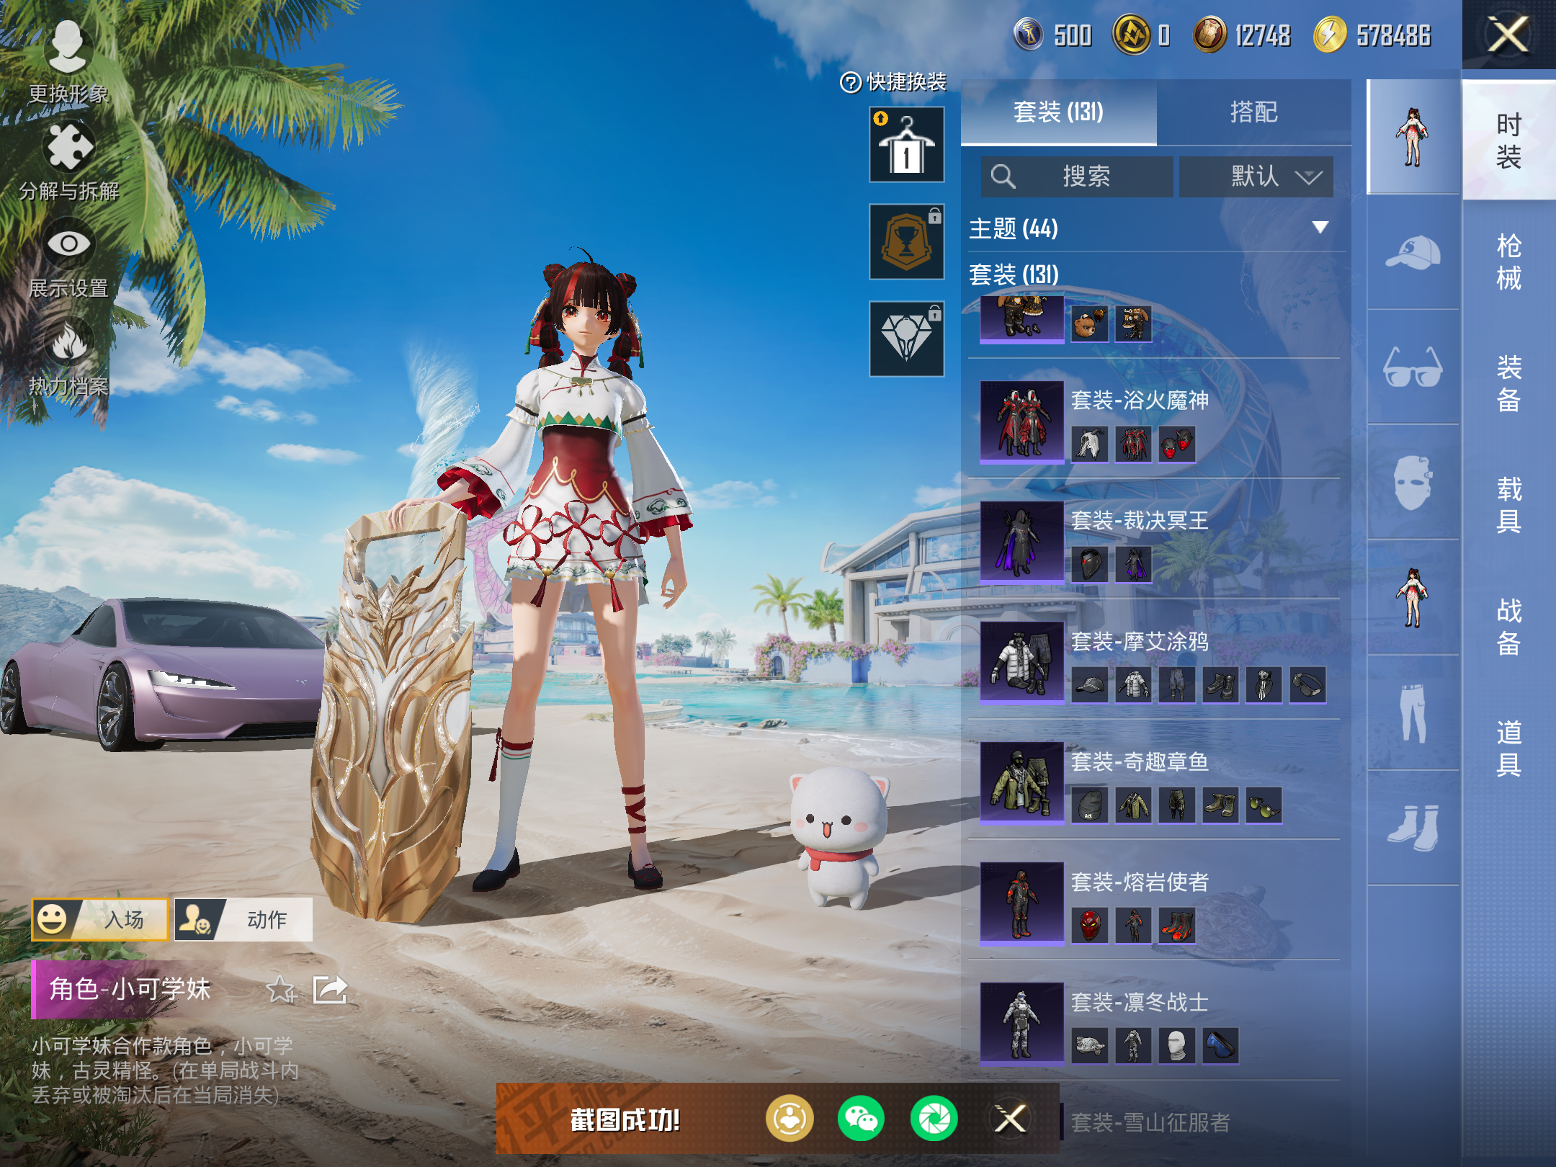Select full outfit character category icon
Viewport: 1556px width, 1167px height.
point(1413,137)
